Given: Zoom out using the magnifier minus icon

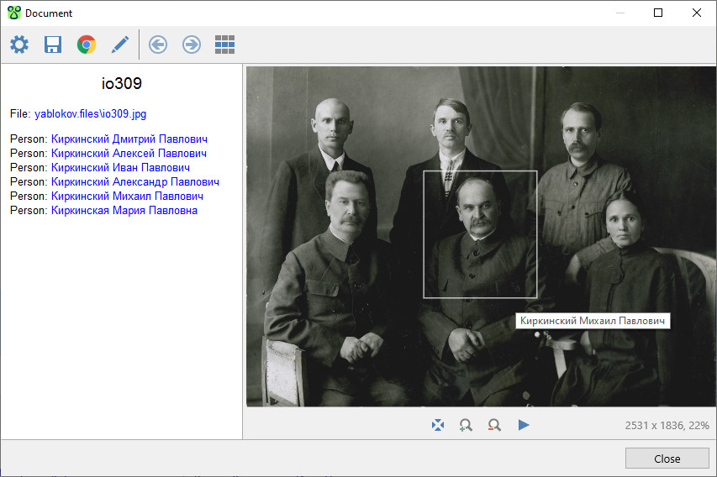Looking at the screenshot, I should (494, 426).
